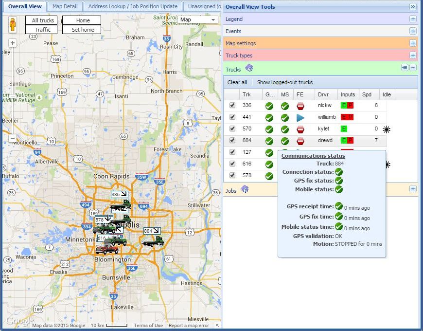Open the Map type dropdown
Viewport: 423px width, 331px height.
[x=198, y=20]
